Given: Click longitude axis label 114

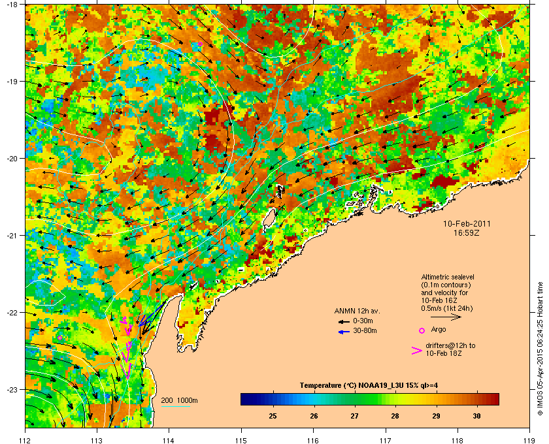Looking at the screenshot, I should pos(169,440).
